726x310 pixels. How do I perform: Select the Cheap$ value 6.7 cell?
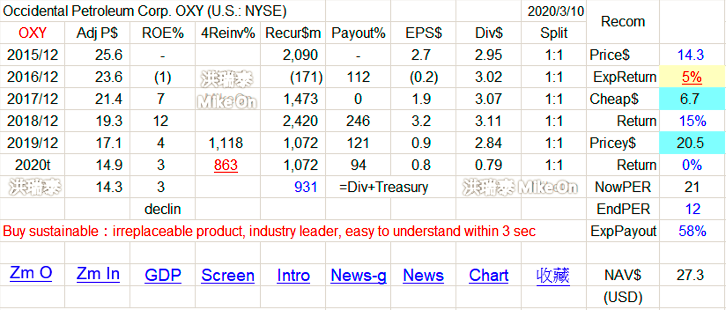[692, 99]
